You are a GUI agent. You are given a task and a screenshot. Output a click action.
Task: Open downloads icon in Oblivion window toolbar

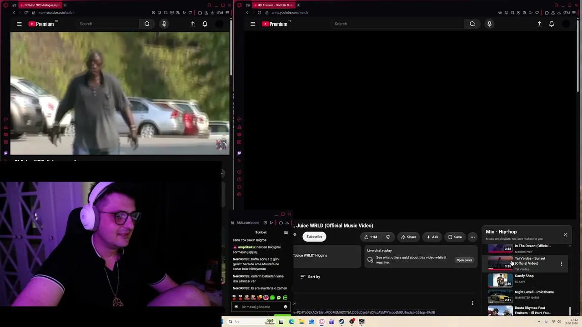pos(212,13)
